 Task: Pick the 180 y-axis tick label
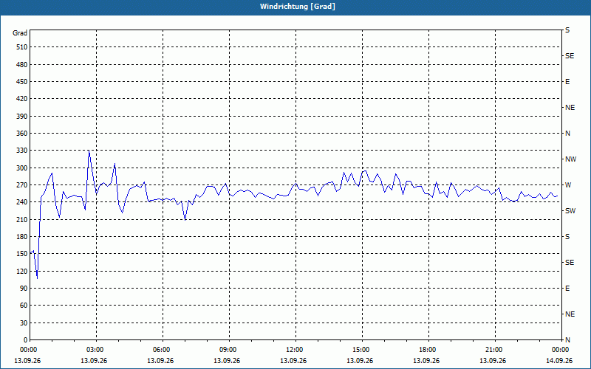(x=22, y=237)
